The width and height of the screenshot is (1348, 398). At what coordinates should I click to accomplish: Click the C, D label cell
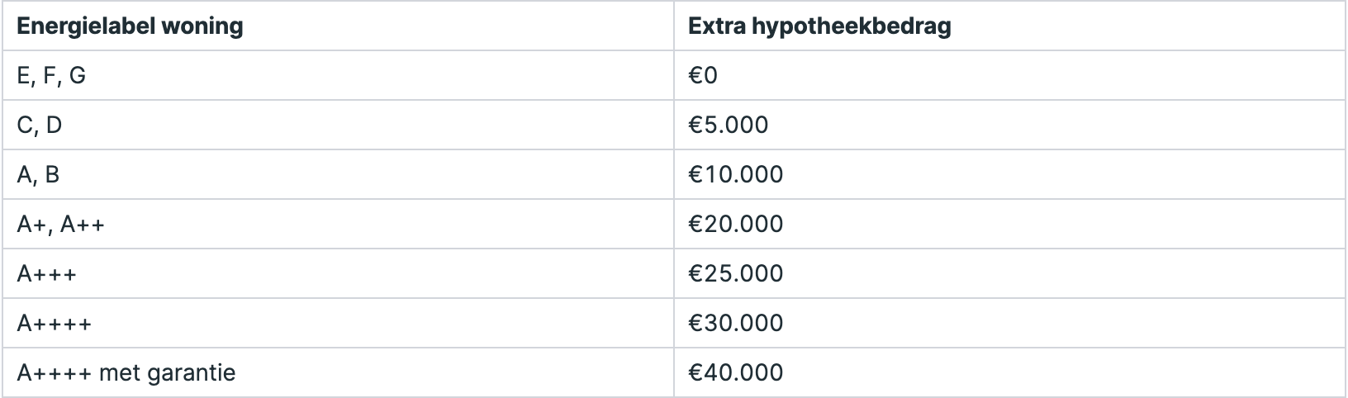click(x=337, y=125)
